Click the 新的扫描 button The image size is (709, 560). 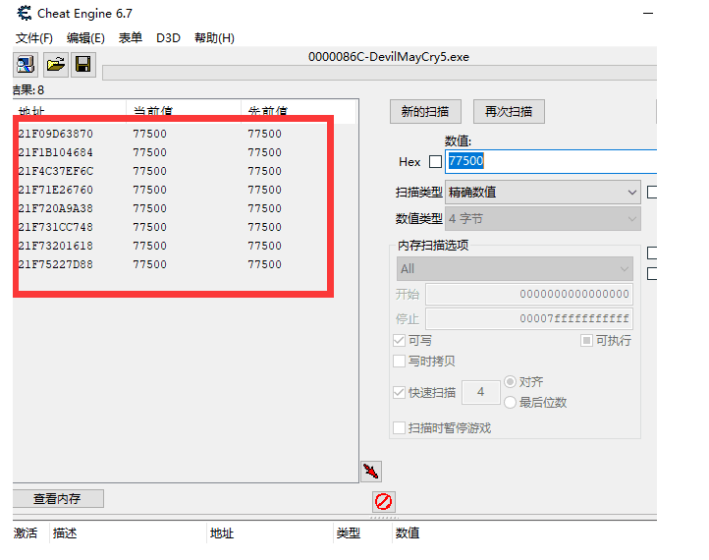pyautogui.click(x=425, y=111)
